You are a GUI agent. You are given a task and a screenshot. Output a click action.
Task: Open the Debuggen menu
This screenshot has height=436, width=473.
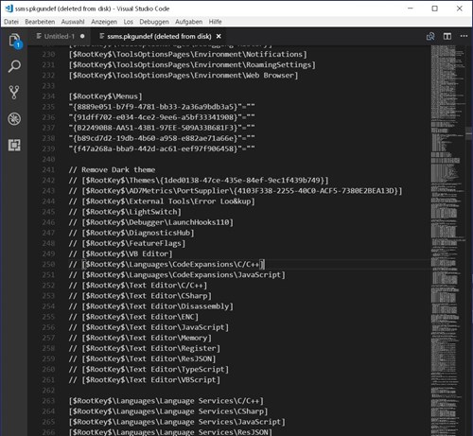point(154,22)
